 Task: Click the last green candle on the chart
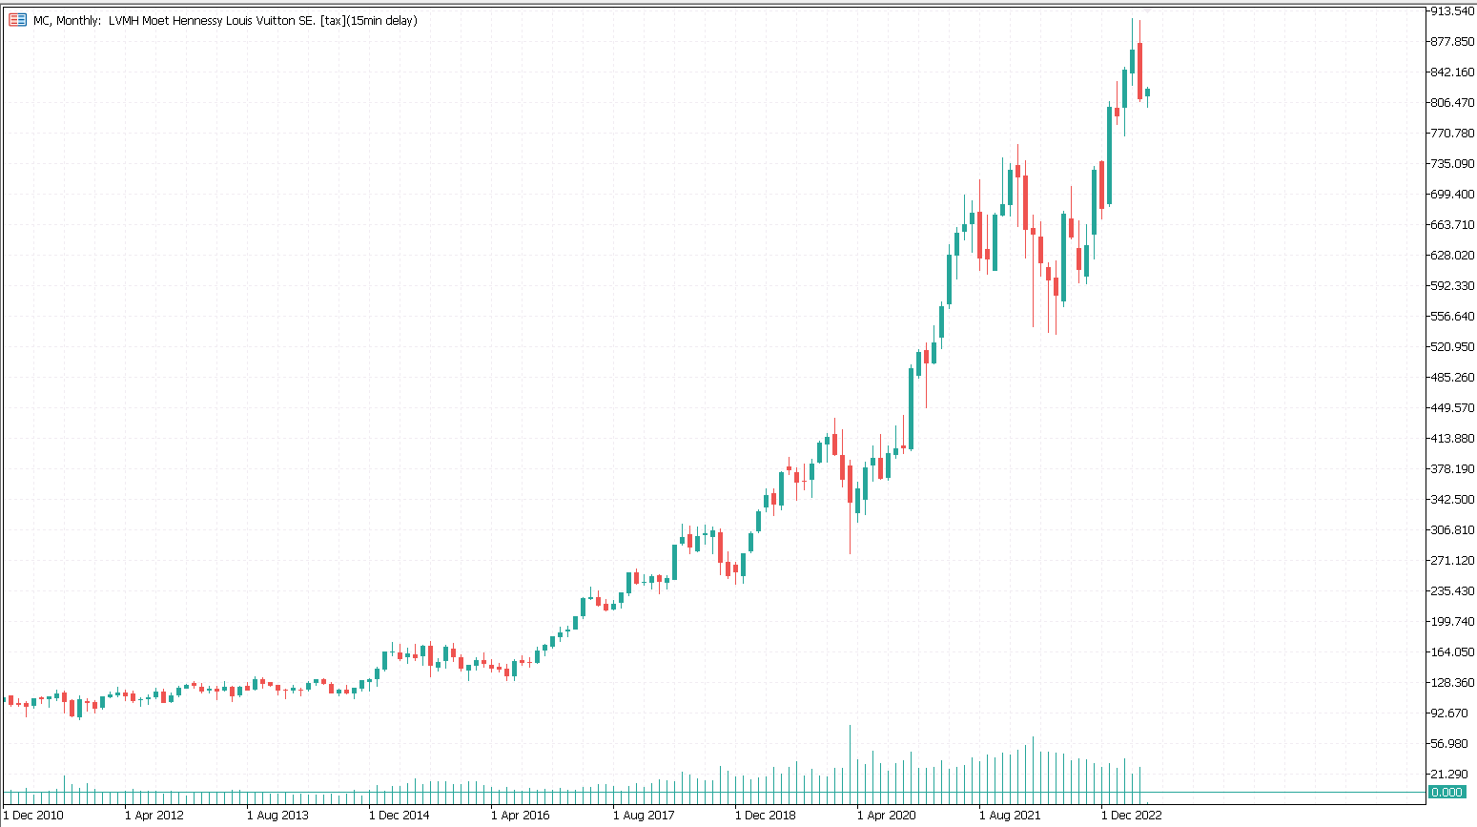(x=1147, y=93)
